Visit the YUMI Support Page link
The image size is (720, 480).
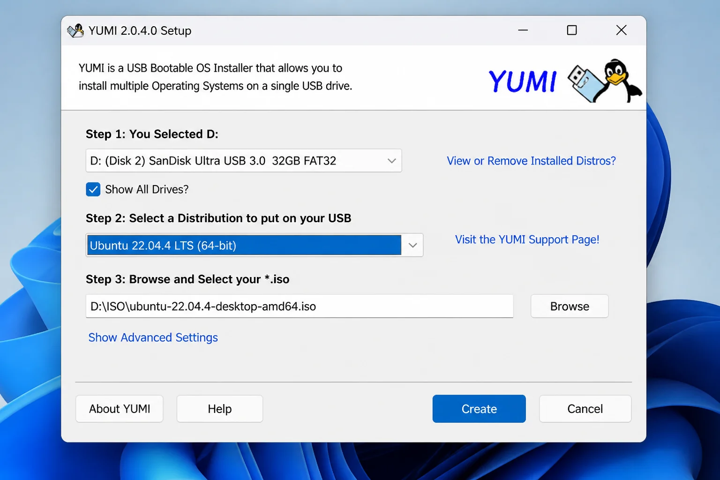tap(527, 240)
